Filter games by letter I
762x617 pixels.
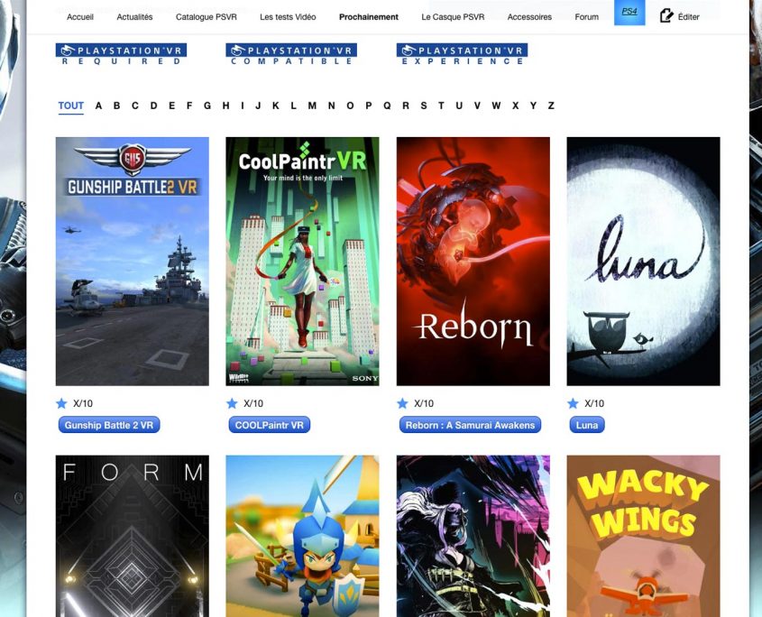tap(242, 106)
